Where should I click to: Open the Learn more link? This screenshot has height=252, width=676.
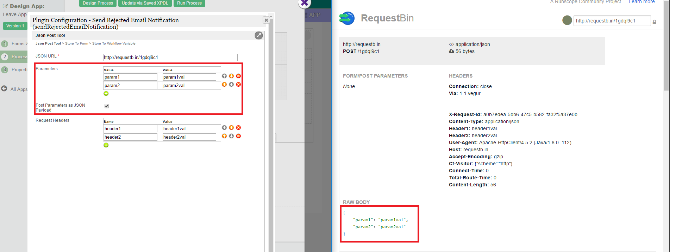pos(642,2)
